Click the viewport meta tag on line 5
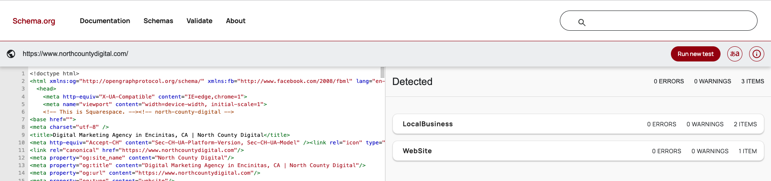This screenshot has height=181, width=771. pyautogui.click(x=155, y=104)
